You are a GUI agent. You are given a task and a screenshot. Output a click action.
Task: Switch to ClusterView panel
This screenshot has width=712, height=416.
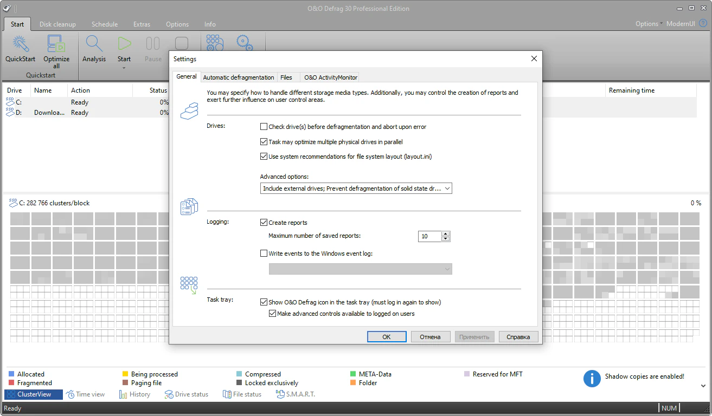[x=34, y=394]
